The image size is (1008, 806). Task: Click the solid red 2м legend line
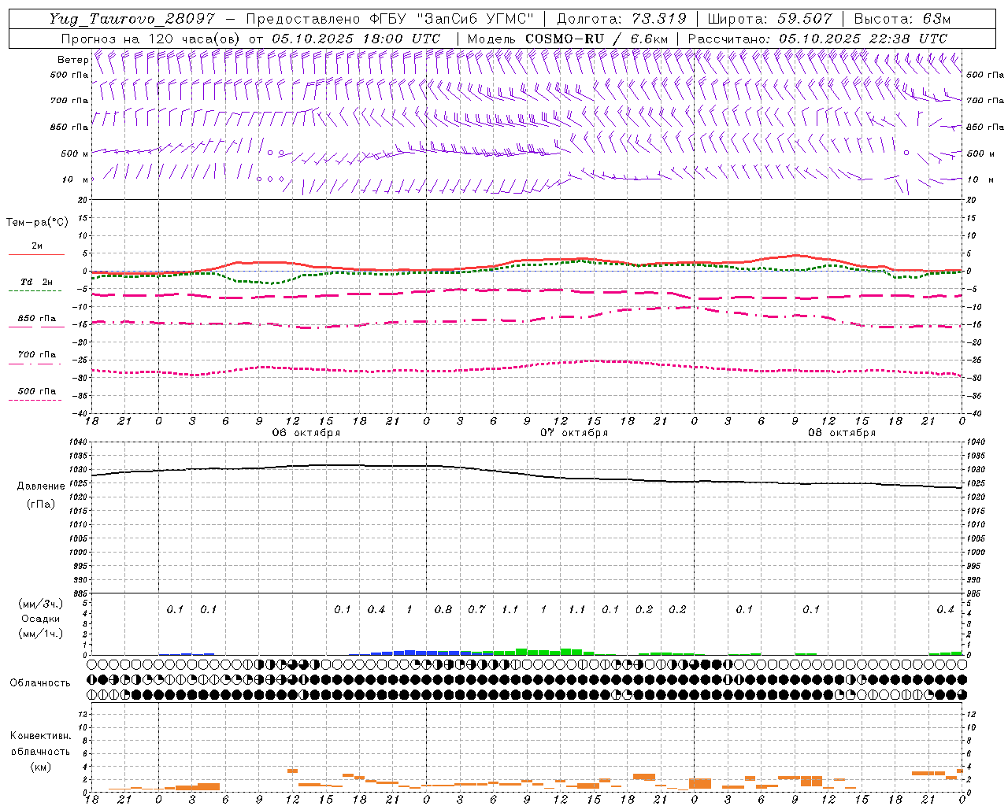click(36, 255)
